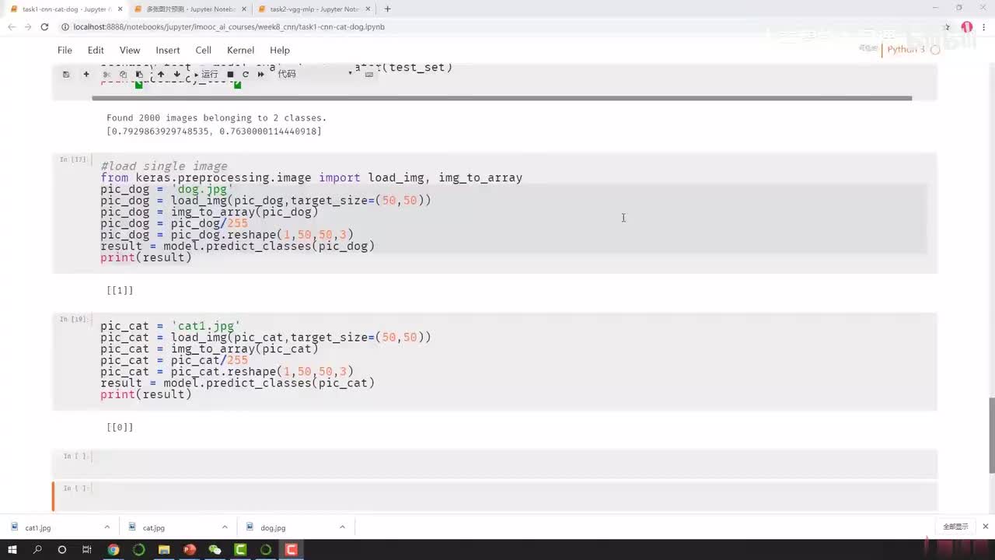Image resolution: width=995 pixels, height=560 pixels.
Task: Open the command palette keyboard icon
Action: (369, 75)
